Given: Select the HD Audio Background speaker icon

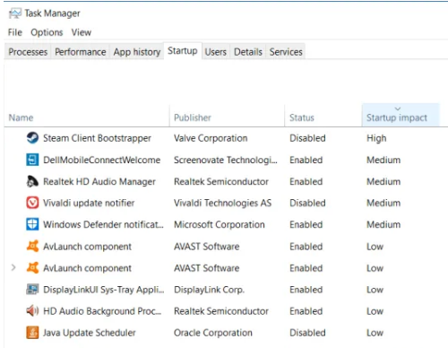Looking at the screenshot, I should pos(32,311).
